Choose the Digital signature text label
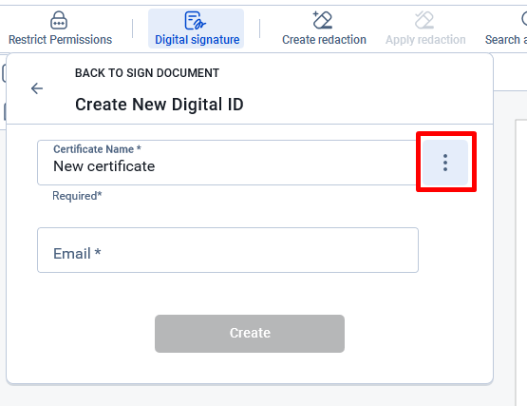This screenshot has width=527, height=406. coord(197,40)
